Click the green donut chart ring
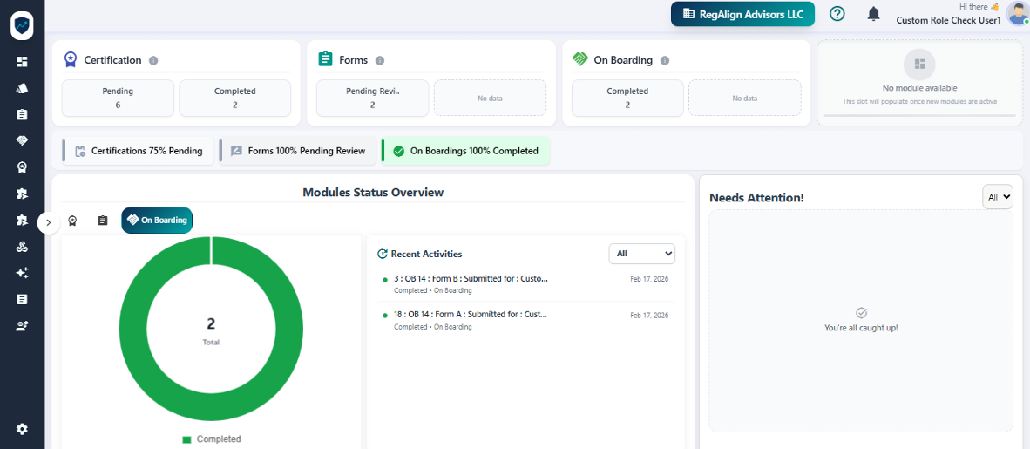 [x=132, y=328]
